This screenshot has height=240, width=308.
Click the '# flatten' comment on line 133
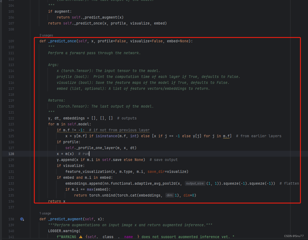(x=289, y=184)
